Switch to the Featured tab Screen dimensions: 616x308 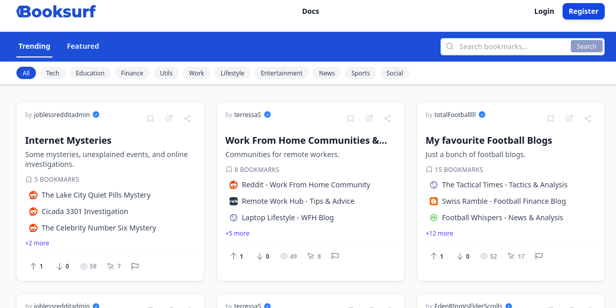[x=83, y=46]
